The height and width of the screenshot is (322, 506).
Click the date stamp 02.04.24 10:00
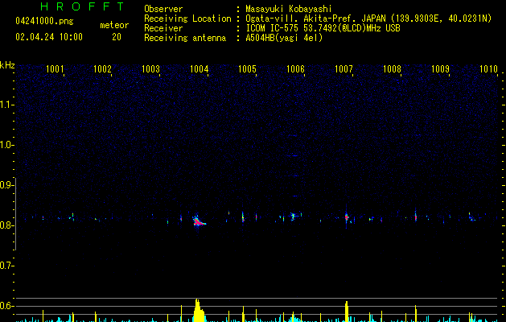point(49,37)
